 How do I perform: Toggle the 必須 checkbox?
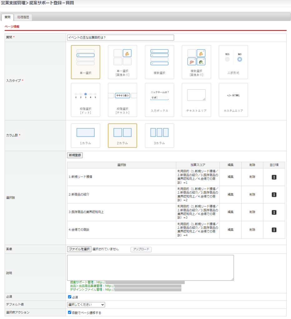(70, 297)
